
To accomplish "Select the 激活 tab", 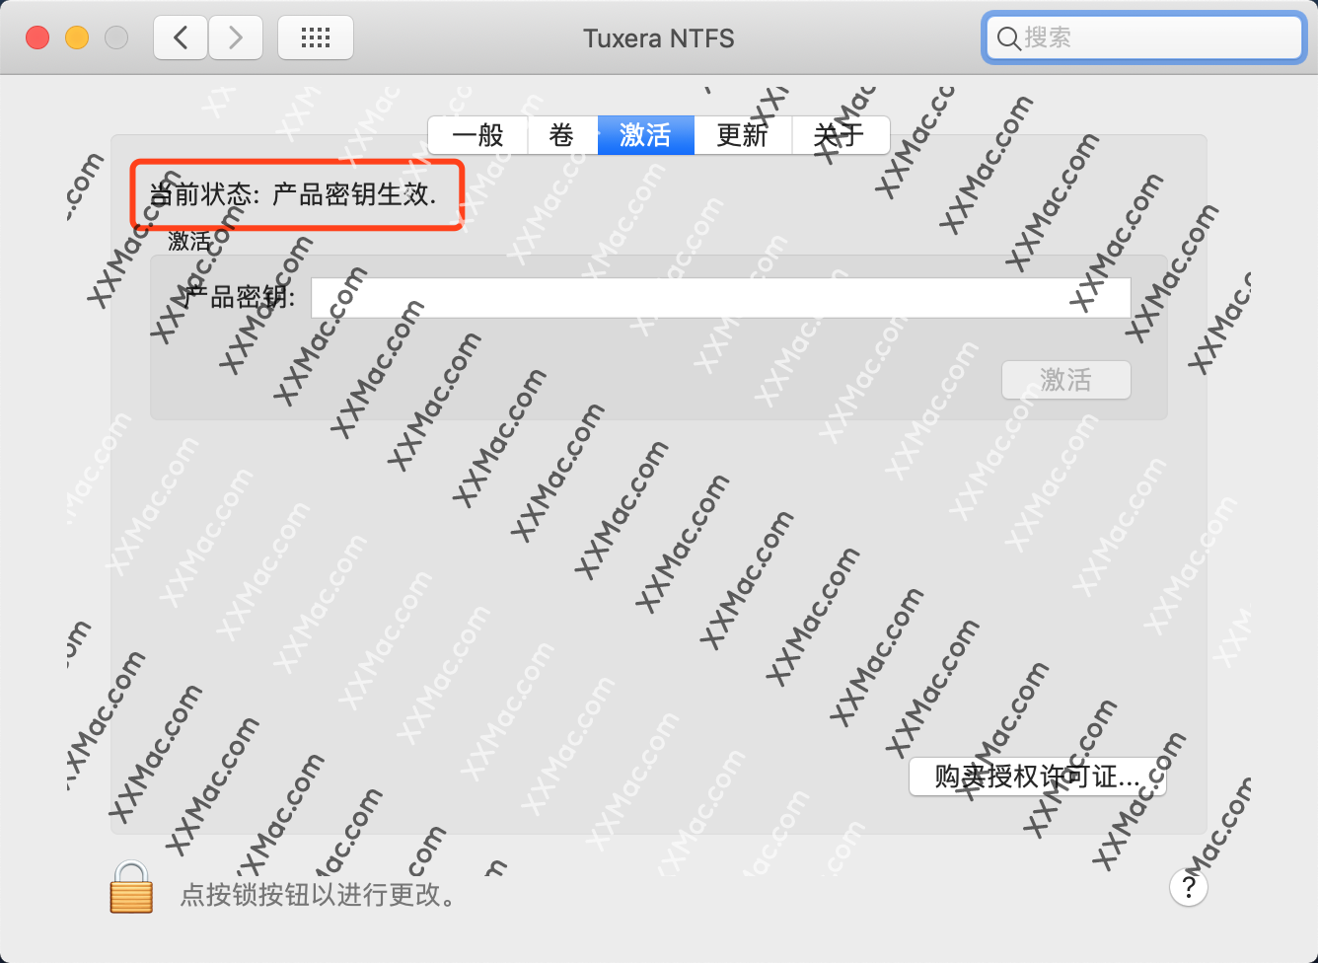I will point(645,135).
